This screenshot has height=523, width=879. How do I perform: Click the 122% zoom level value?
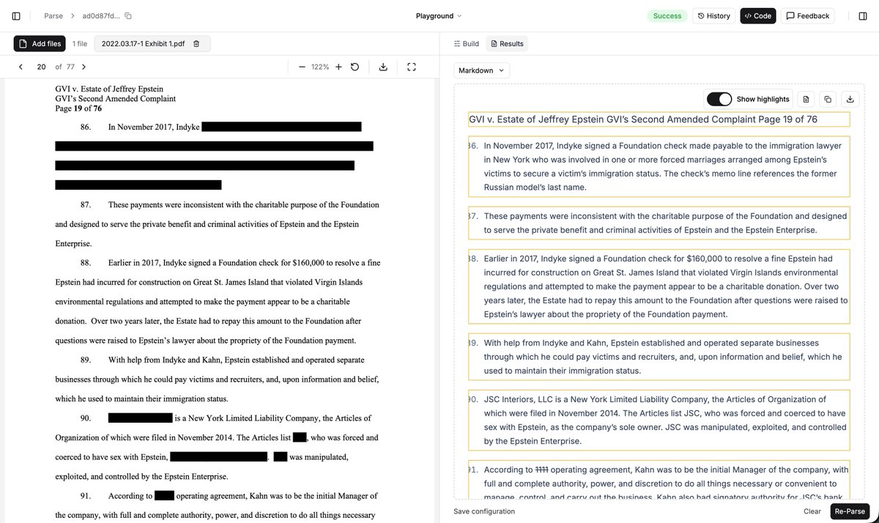(320, 67)
